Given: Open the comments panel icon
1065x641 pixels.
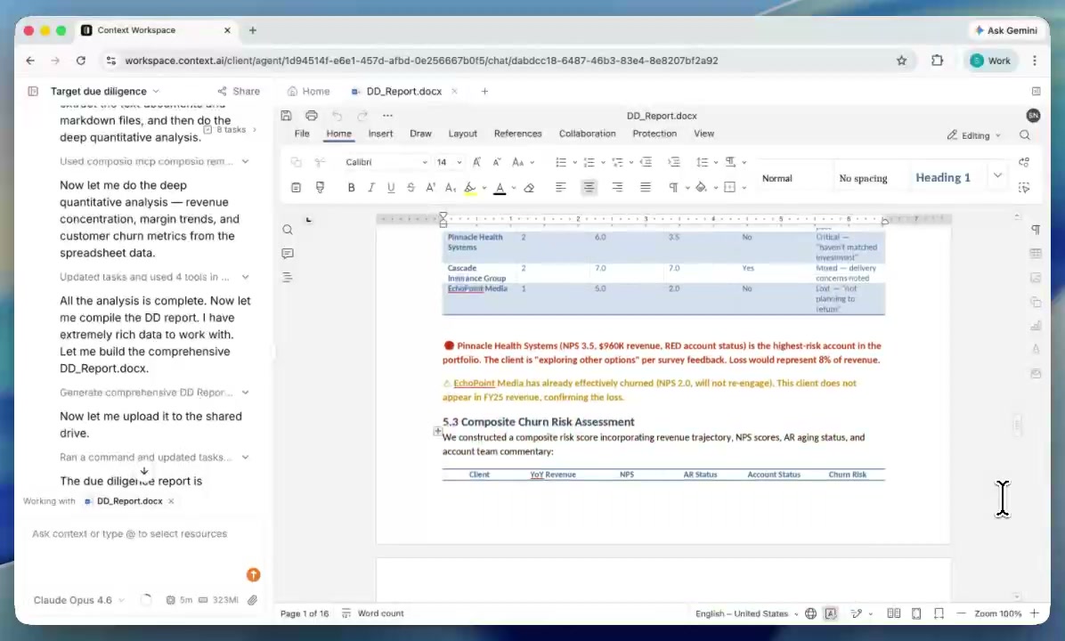Looking at the screenshot, I should point(288,253).
